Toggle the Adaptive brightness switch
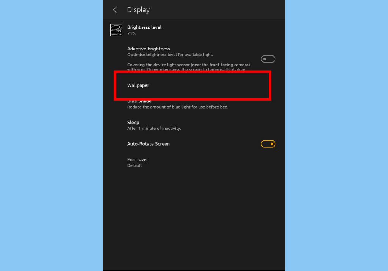Screen dimensions: 388x271 click(x=268, y=59)
